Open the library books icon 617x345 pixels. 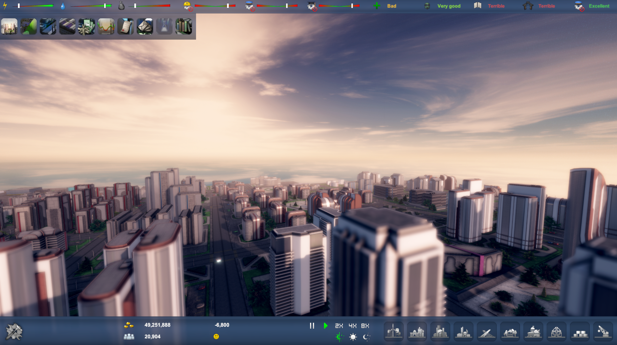[184, 26]
